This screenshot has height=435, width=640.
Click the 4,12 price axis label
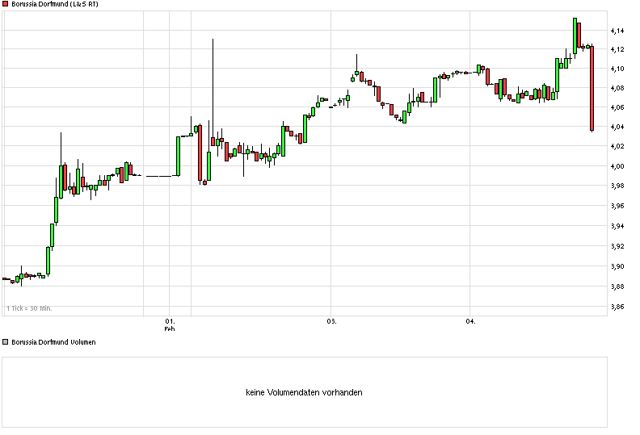point(617,49)
